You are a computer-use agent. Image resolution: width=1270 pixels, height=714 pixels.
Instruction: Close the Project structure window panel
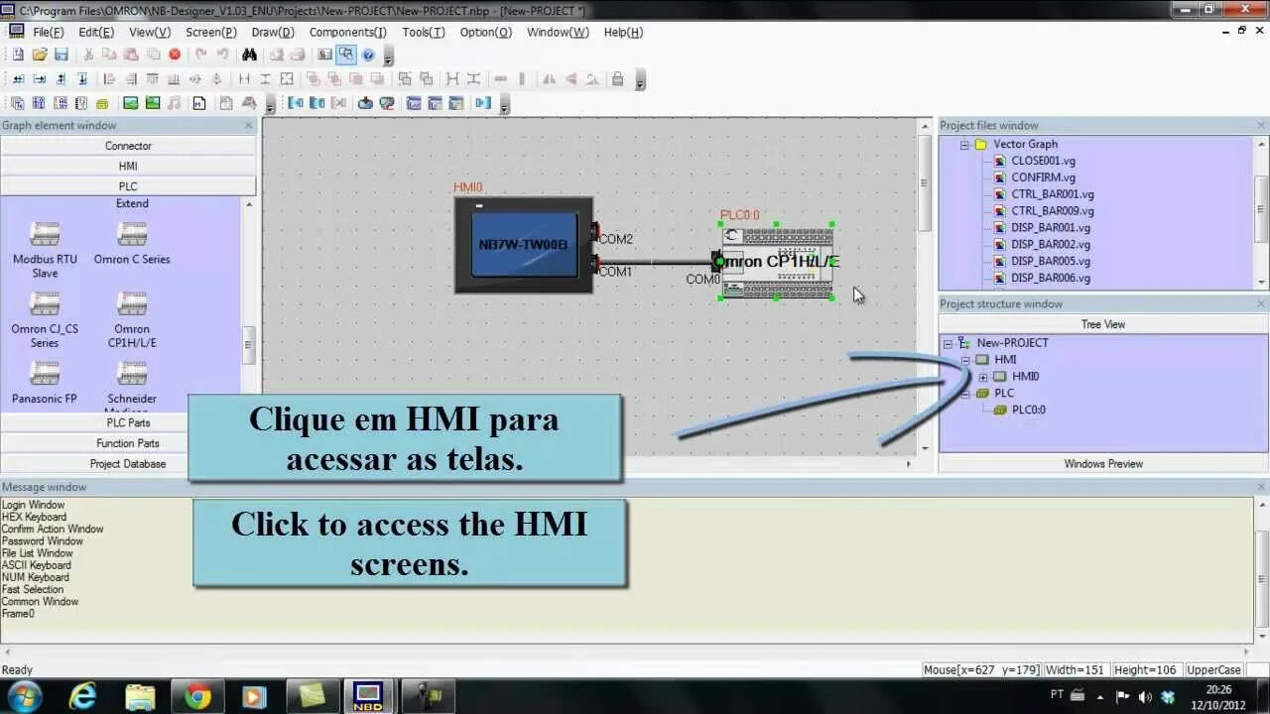(x=1261, y=304)
